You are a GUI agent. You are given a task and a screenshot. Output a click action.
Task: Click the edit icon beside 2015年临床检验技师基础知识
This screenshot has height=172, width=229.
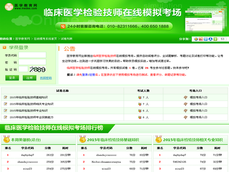click(5, 97)
